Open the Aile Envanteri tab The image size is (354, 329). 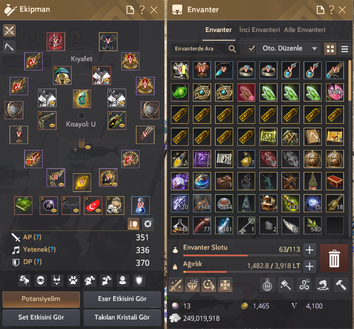(304, 30)
